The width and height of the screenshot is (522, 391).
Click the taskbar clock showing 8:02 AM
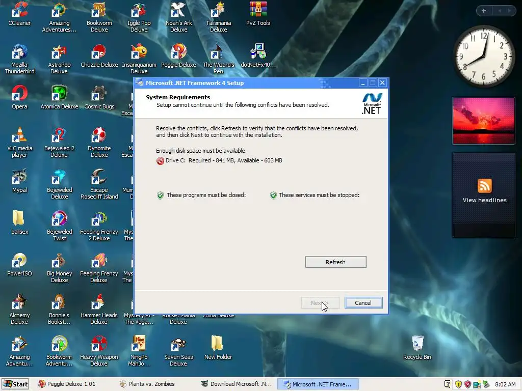coord(505,384)
